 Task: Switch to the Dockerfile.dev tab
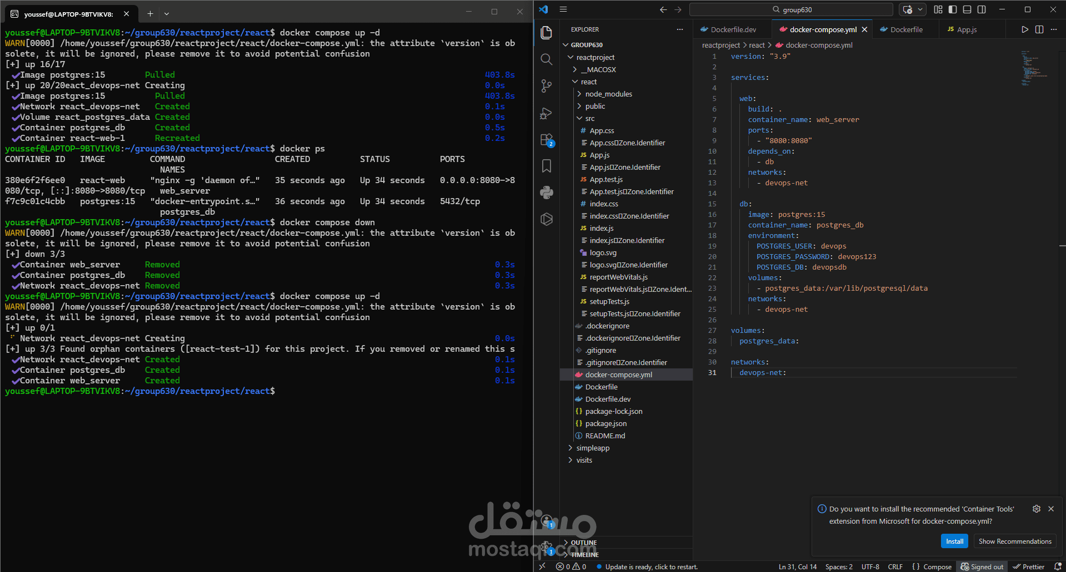732,29
